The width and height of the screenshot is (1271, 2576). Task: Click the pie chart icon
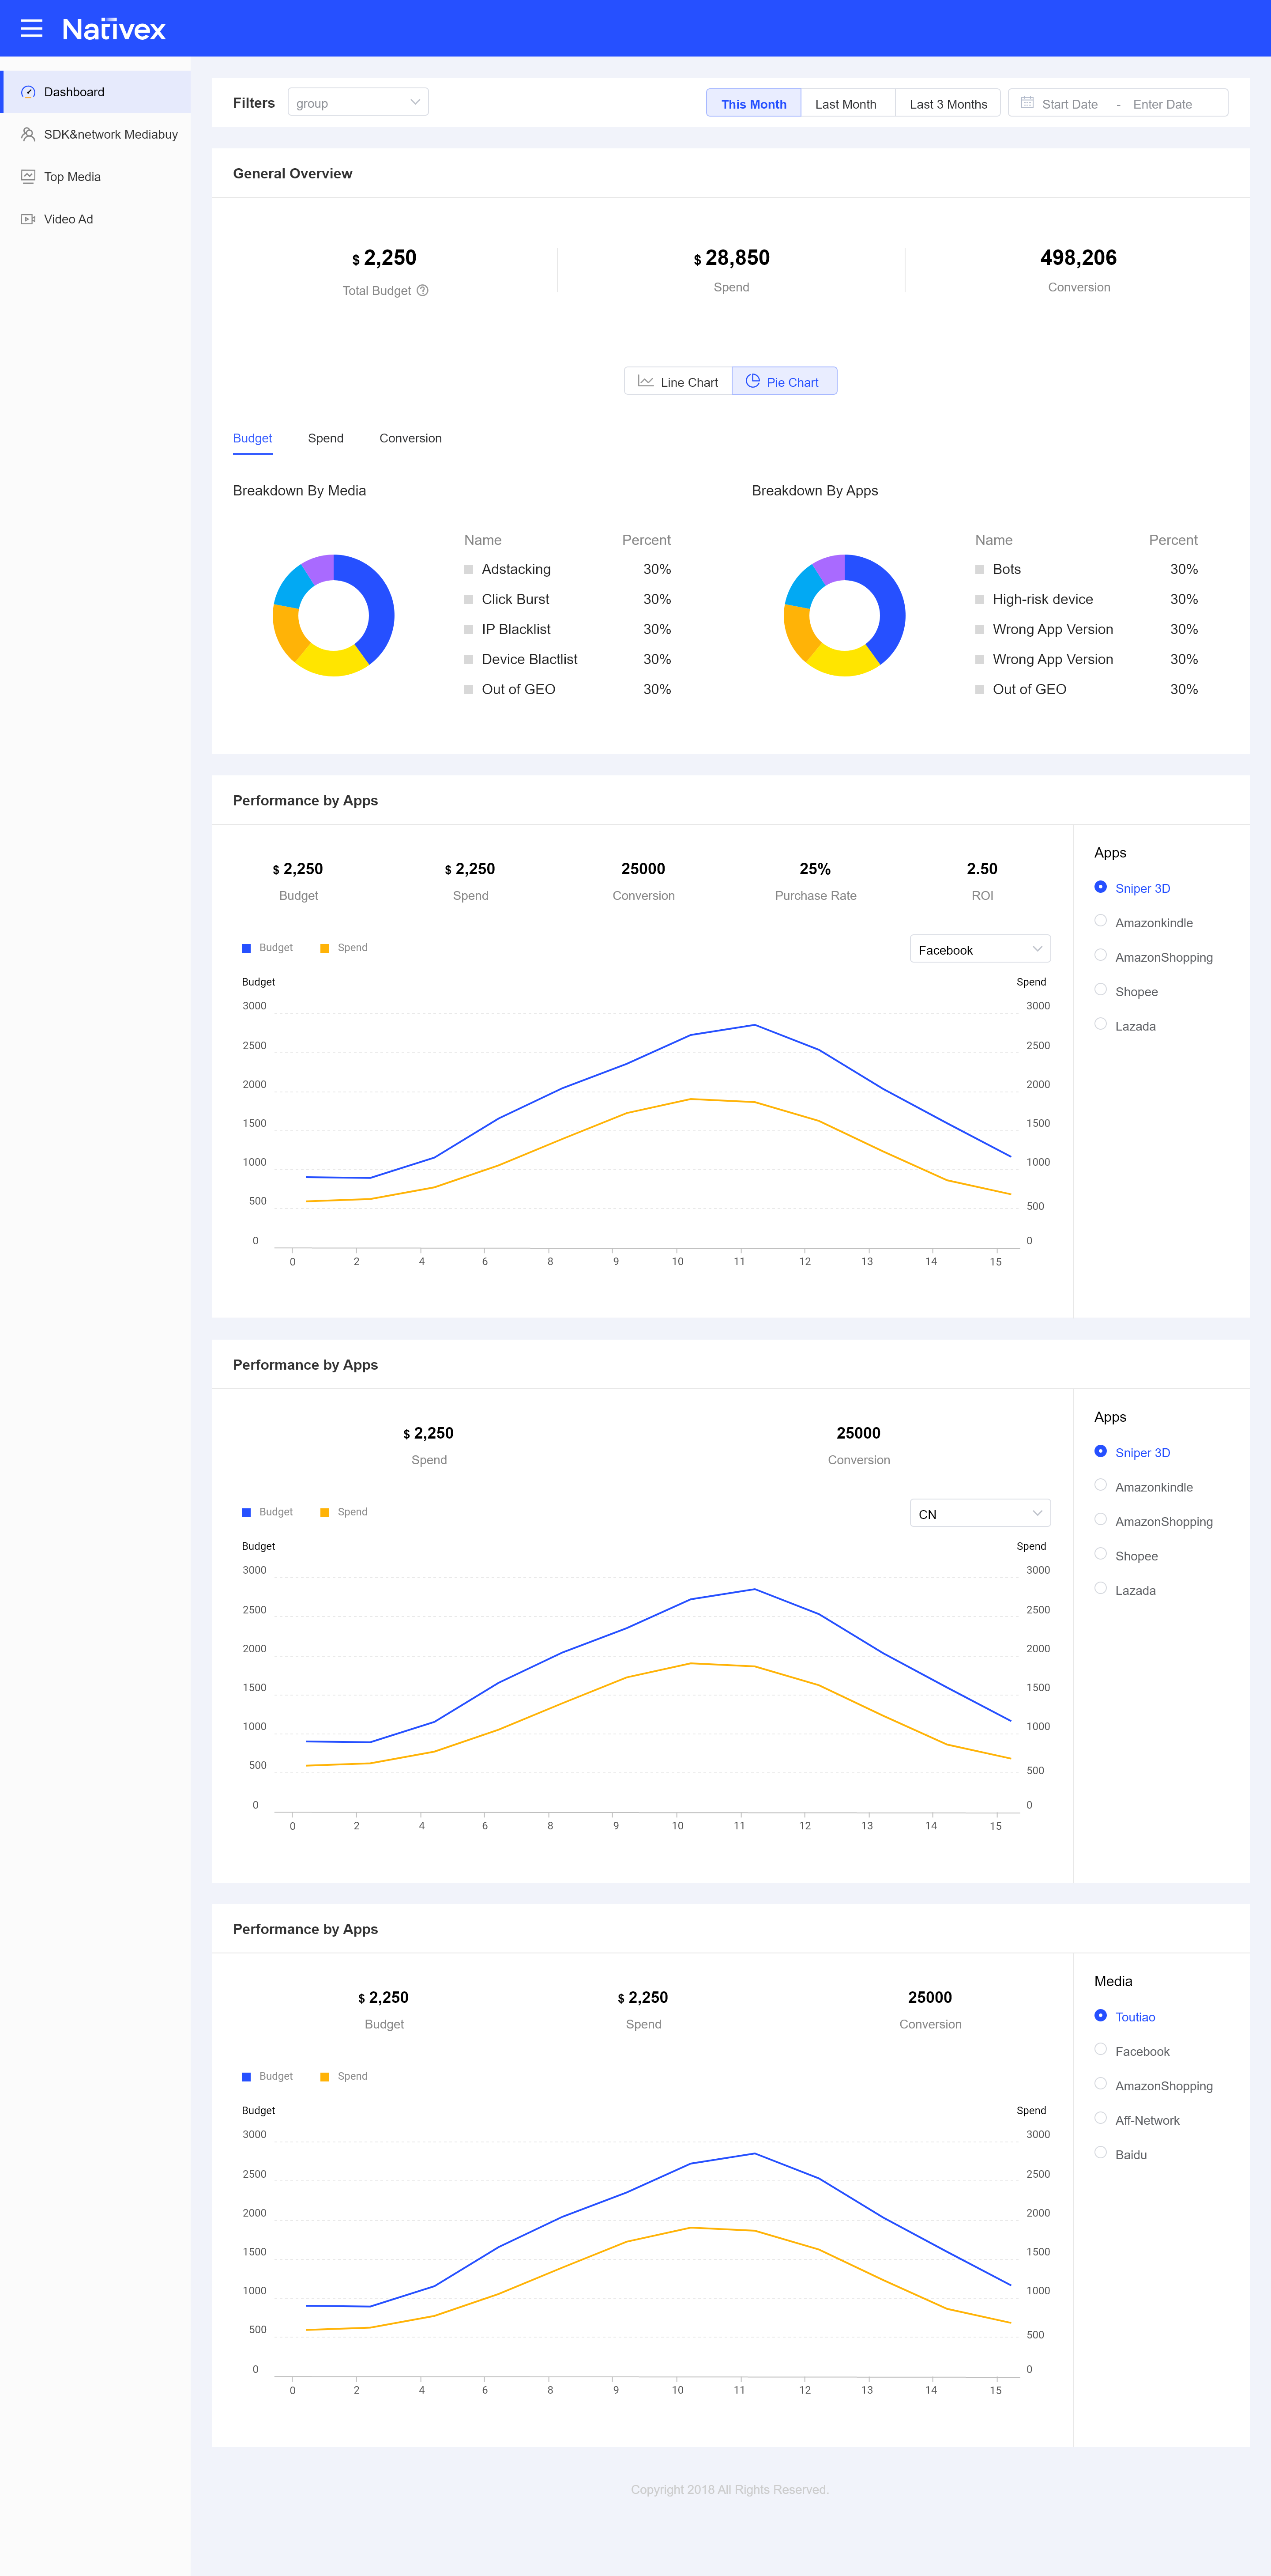pos(752,381)
